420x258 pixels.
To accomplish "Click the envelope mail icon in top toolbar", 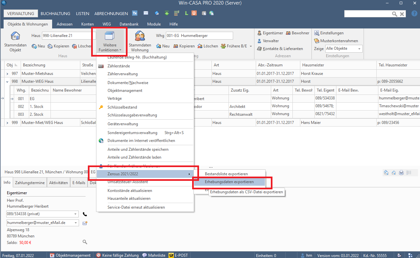I will [x=146, y=13].
